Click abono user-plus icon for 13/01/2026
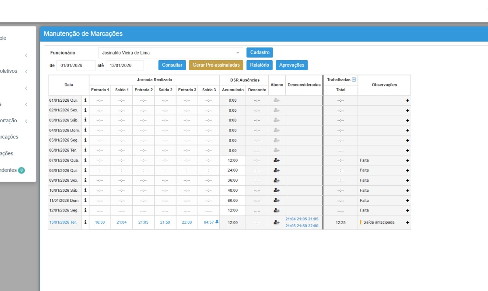This screenshot has height=291, width=488. [x=276, y=222]
